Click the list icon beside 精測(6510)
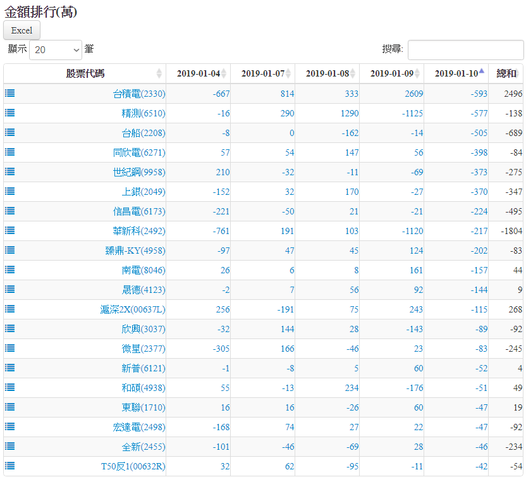Screen dimensions: 526x477 pos(10,113)
